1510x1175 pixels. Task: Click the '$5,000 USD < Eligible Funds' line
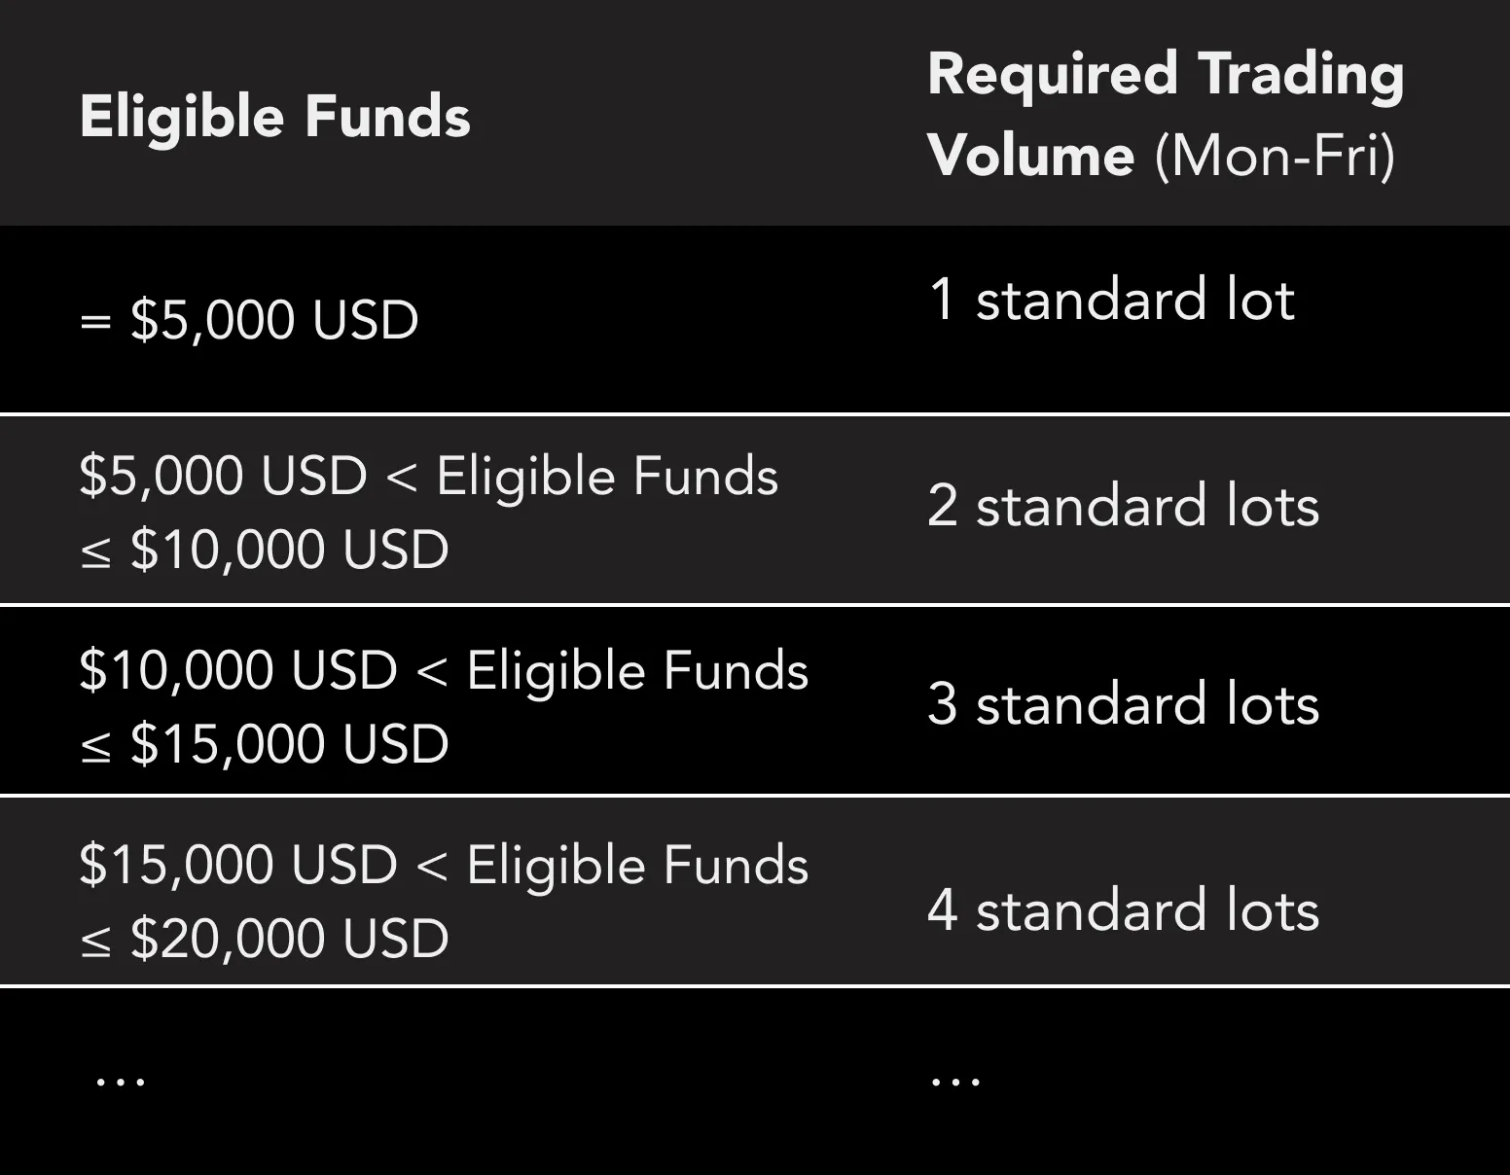[428, 477]
